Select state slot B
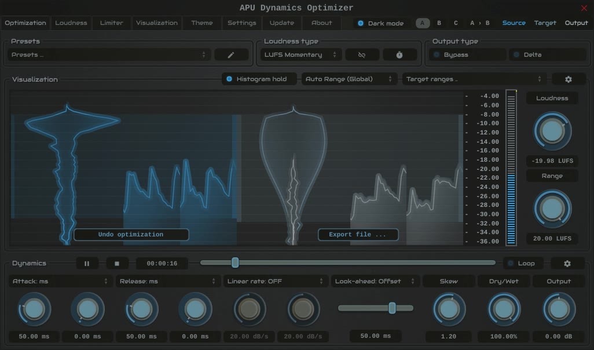The width and height of the screenshot is (594, 350). tap(439, 23)
